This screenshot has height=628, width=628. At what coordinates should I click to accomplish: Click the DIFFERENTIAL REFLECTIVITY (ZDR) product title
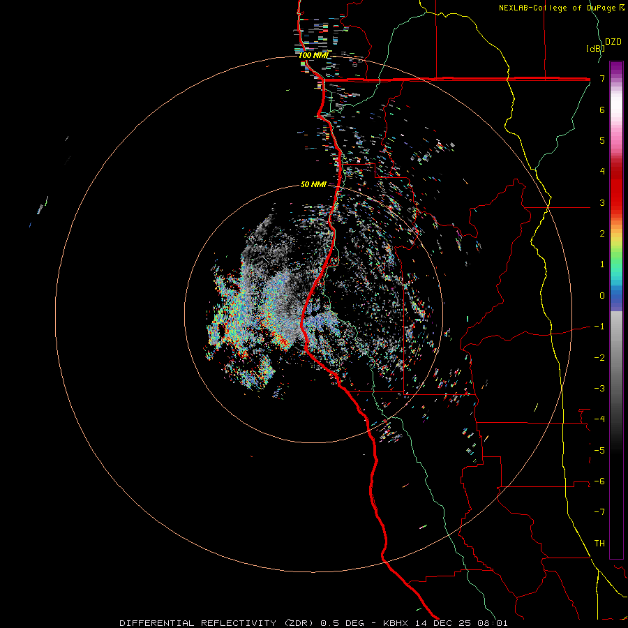coord(218,623)
